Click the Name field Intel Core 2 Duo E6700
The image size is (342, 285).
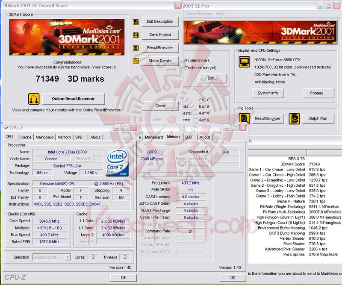coord(68,152)
